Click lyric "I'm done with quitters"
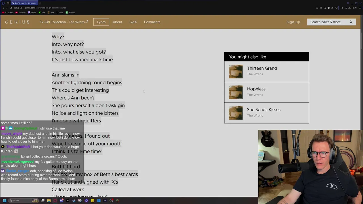This screenshot has height=204, width=363. point(76,121)
